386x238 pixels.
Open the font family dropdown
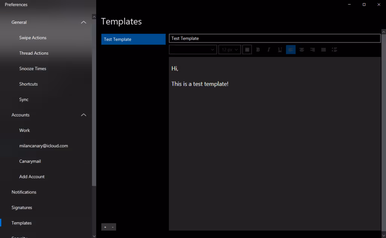(x=193, y=49)
